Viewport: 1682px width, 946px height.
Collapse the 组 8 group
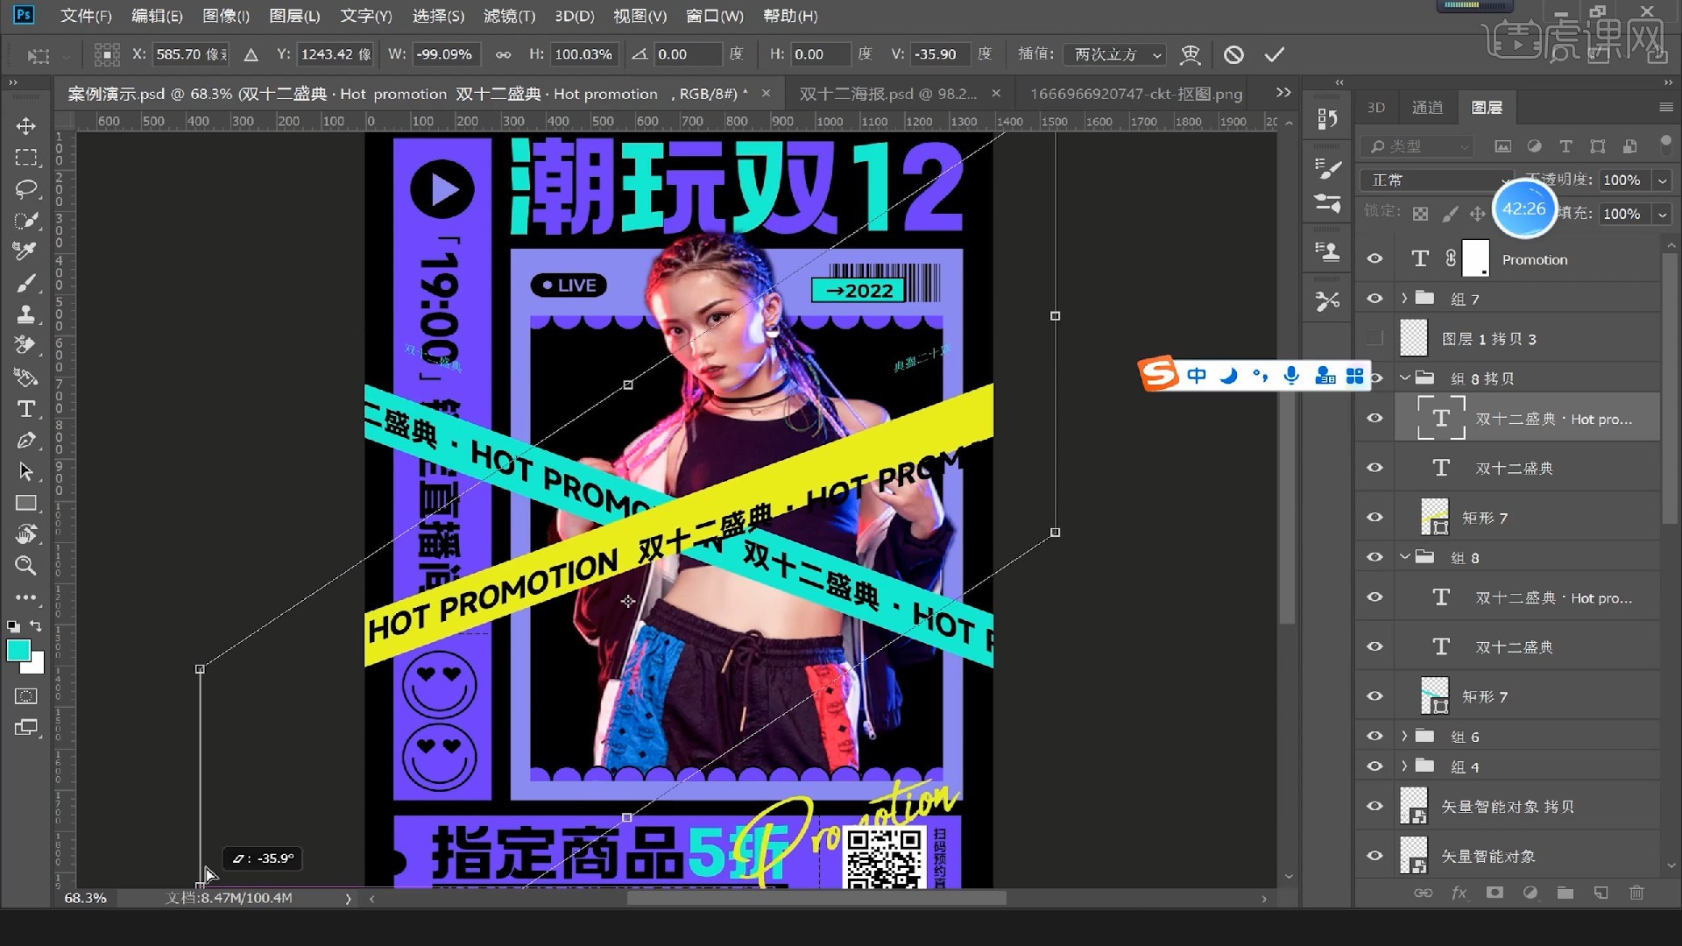pyautogui.click(x=1405, y=557)
